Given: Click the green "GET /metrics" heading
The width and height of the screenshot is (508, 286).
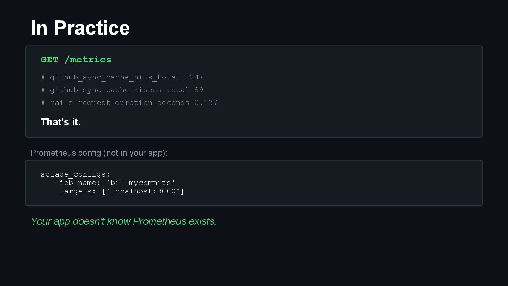Looking at the screenshot, I should tap(76, 60).
